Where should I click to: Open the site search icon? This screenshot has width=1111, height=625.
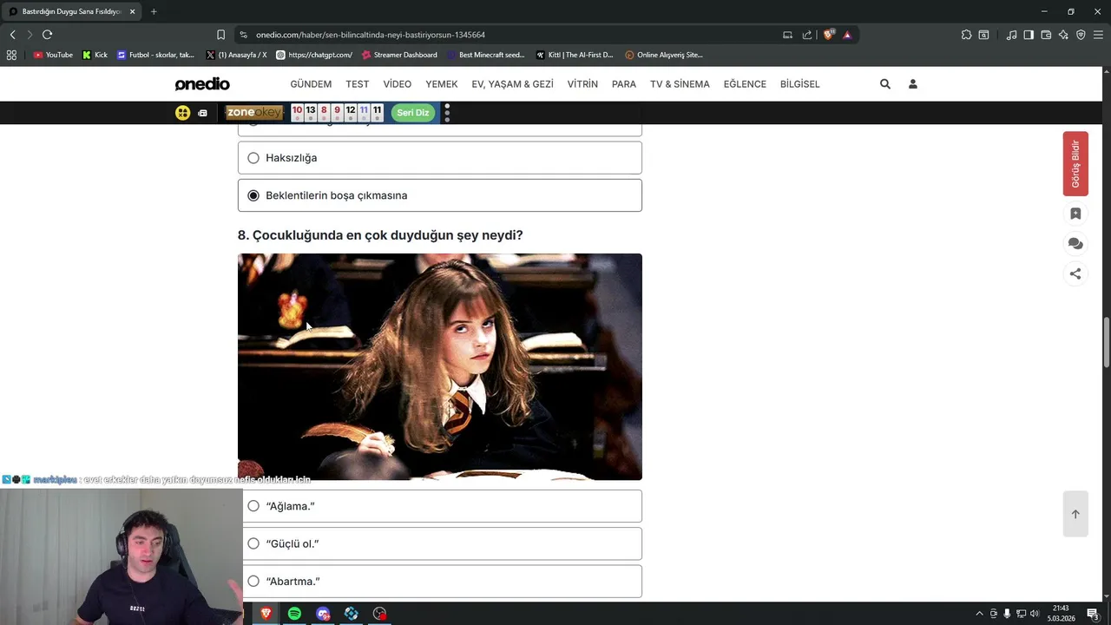(x=885, y=84)
